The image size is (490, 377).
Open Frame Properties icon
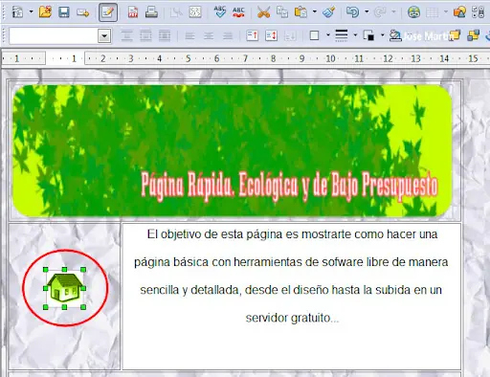395,35
